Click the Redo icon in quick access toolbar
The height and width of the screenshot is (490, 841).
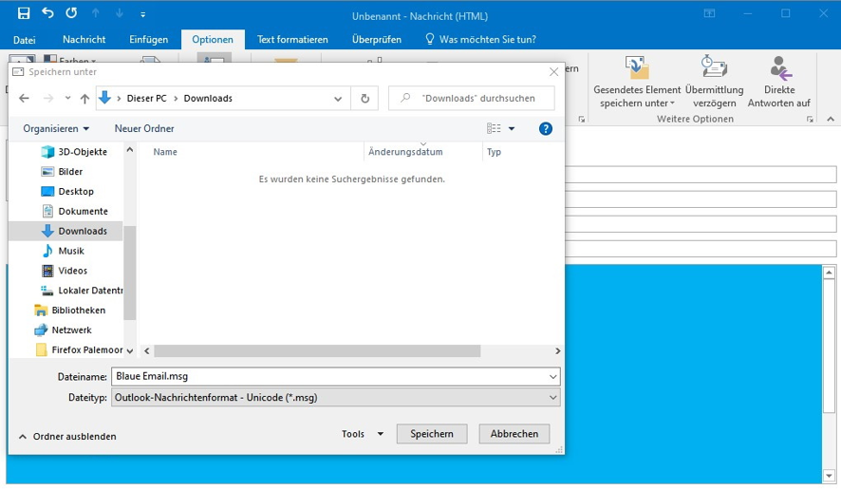[71, 13]
